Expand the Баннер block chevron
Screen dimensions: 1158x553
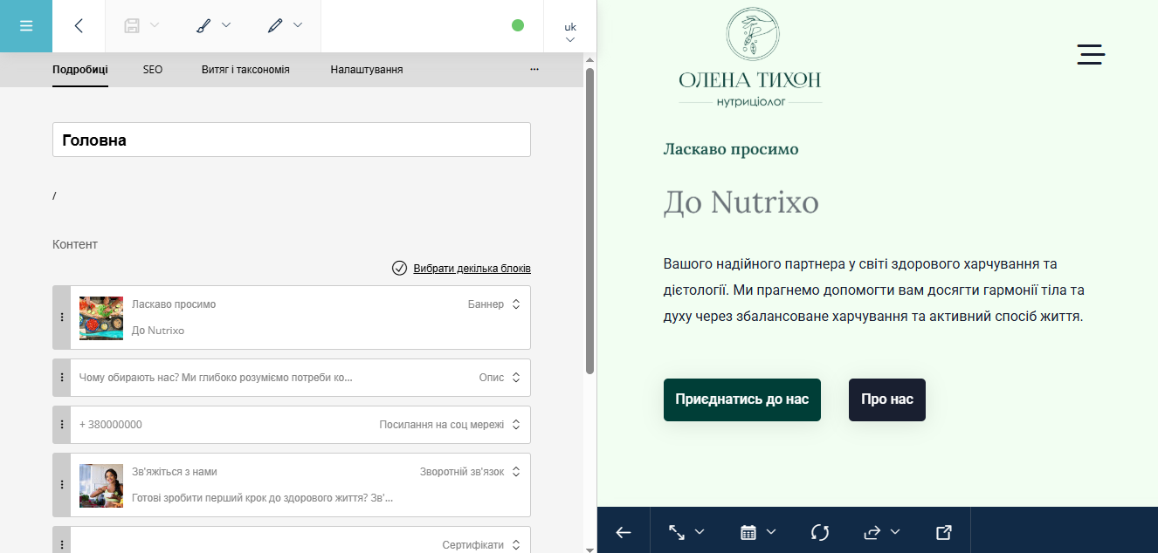click(x=516, y=304)
